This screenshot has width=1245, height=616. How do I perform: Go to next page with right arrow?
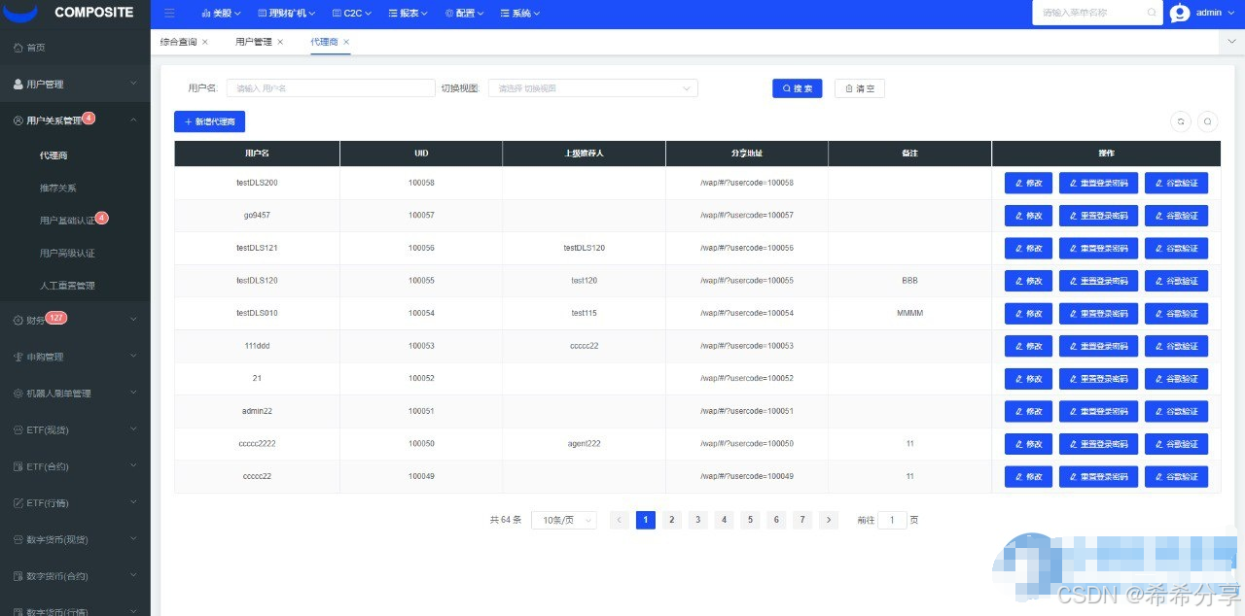pos(828,520)
